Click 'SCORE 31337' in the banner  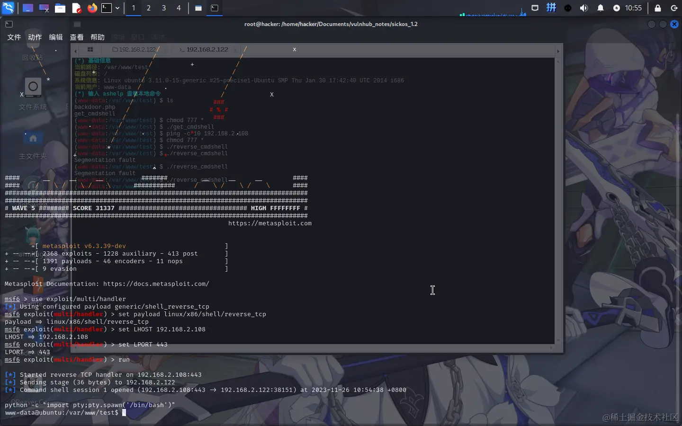point(94,208)
